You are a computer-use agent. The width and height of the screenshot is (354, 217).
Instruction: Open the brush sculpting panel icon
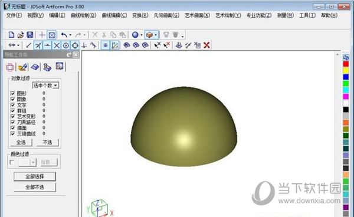[x=22, y=67]
